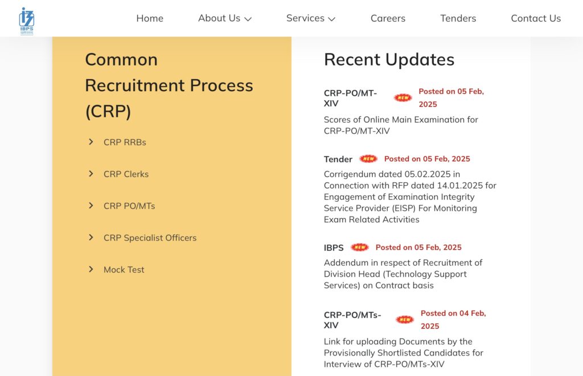Open the CRP Clerks link
Viewport: 583px width, 376px height.
pyautogui.click(x=126, y=174)
